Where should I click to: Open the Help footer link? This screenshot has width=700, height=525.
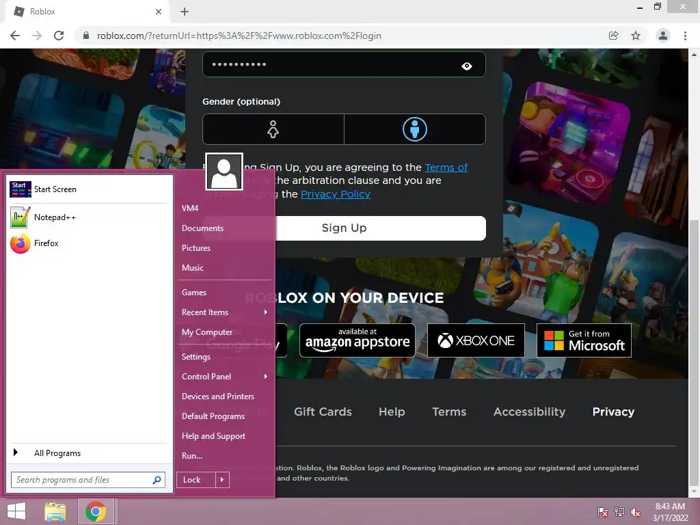click(x=392, y=412)
